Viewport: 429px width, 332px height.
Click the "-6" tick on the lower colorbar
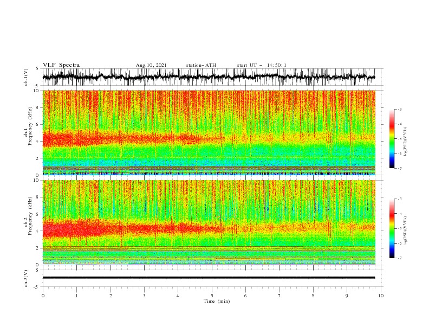[x=400, y=243]
